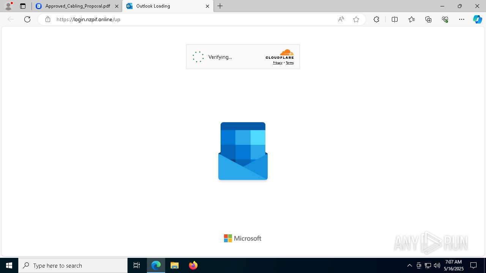486x273 pixels.
Task: Open Settings and more menu
Action: click(462, 19)
